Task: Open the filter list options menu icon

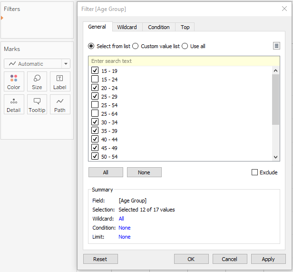Action: coord(276,46)
